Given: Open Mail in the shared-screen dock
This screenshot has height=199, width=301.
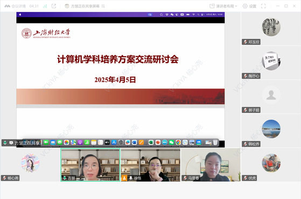Looking at the screenshot, I should [53, 142].
